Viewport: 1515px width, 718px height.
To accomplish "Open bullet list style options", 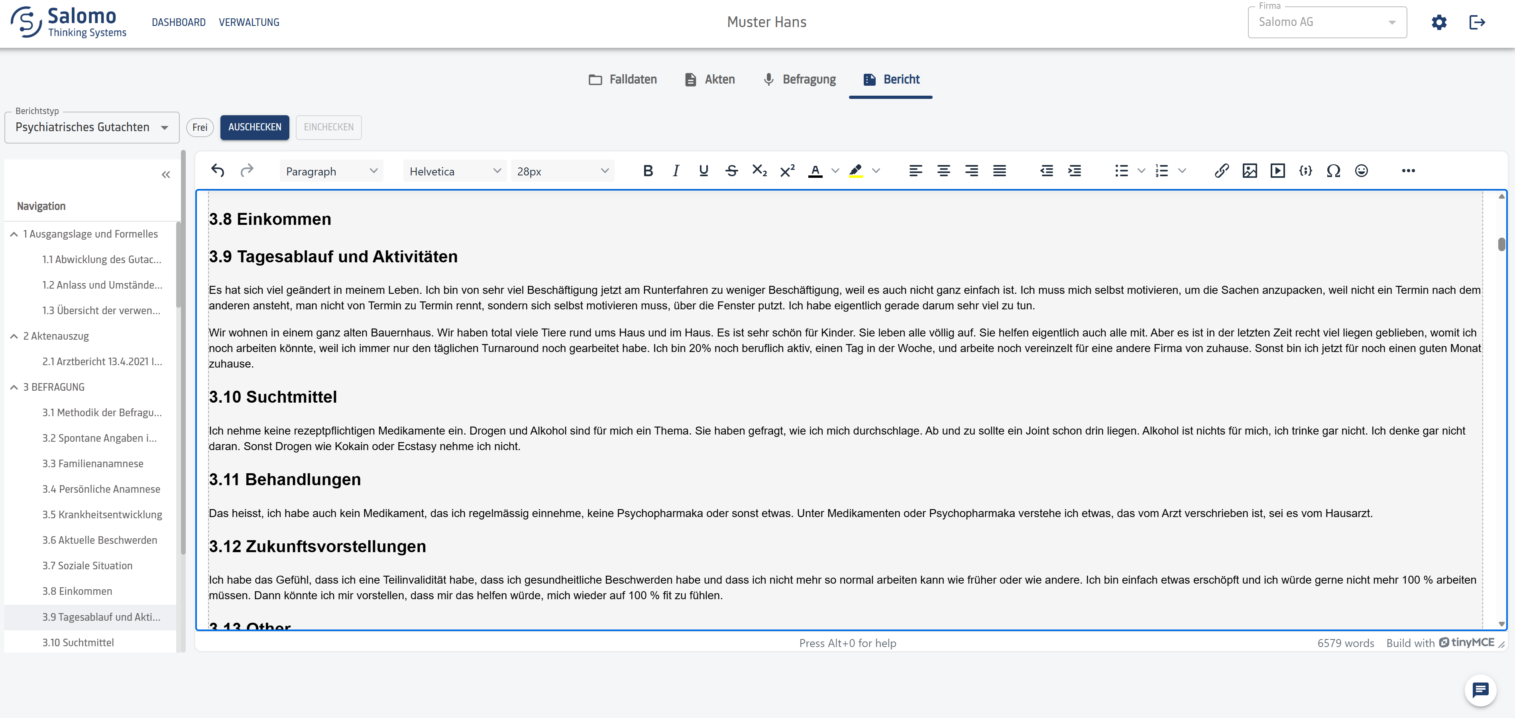I will [1142, 171].
